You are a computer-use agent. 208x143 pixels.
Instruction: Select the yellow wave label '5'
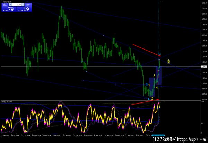(x=168, y=61)
